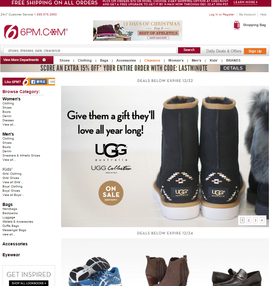Expand View More Departments arrow
This screenshot has width=275, height=286.
[44, 60]
